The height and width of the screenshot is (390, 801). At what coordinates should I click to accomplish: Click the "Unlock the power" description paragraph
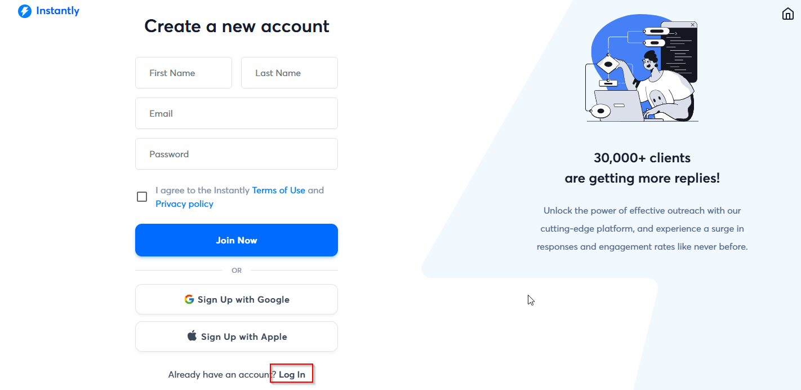(x=642, y=229)
